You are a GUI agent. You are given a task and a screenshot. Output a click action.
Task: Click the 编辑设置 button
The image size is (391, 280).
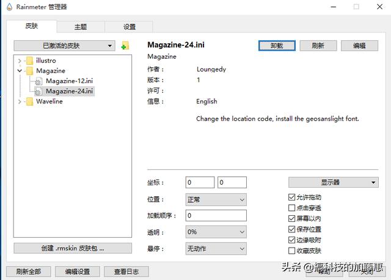pos(78,271)
